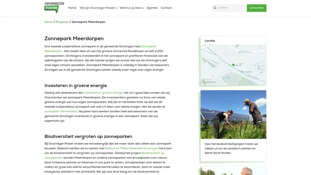Click the biodiversiteitsproject photo caption text
This screenshot has height=175, width=311.
click(x=231, y=149)
